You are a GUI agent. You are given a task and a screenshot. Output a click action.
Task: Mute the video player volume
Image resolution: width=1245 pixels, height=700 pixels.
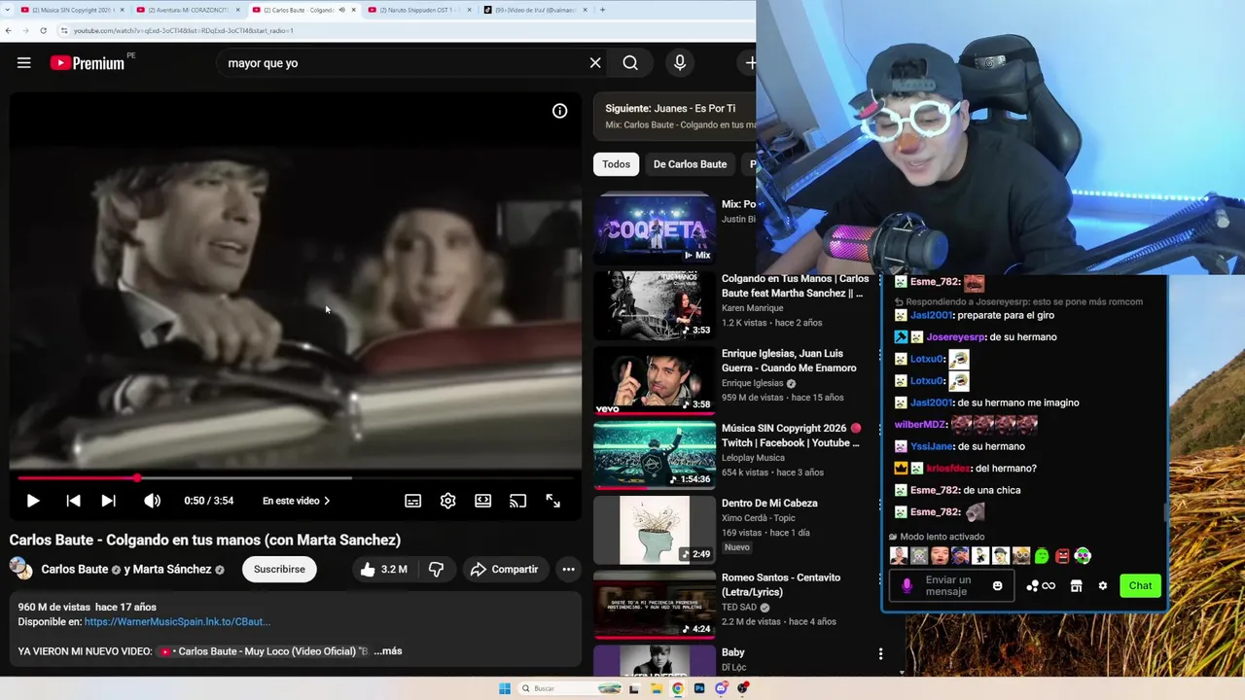(x=152, y=501)
